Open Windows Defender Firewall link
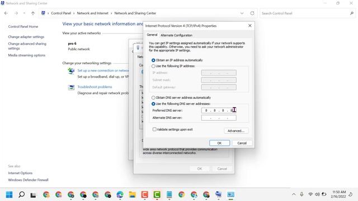The image size is (358, 201). (29, 180)
